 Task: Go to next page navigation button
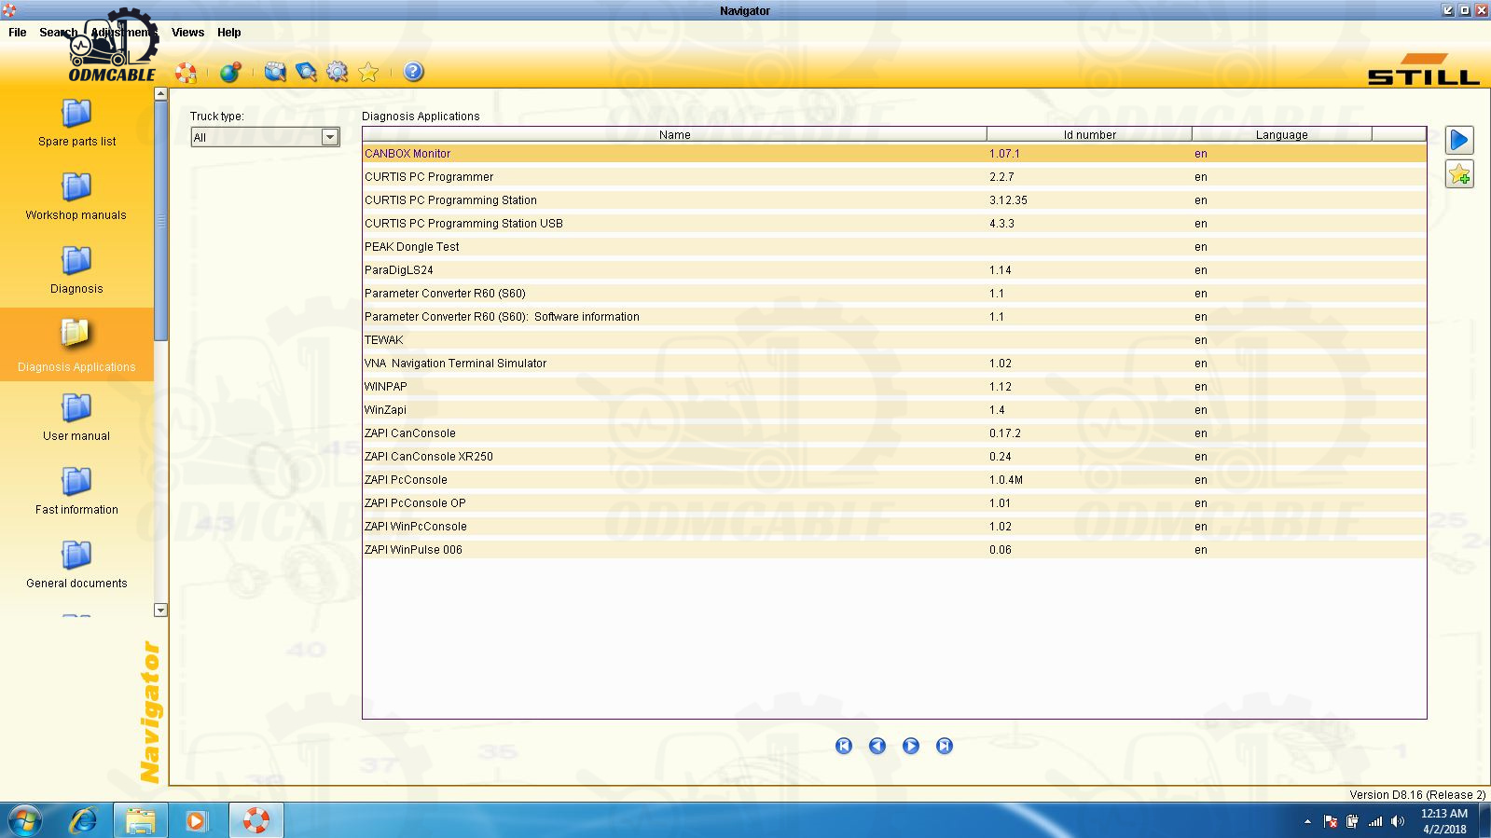tap(911, 746)
